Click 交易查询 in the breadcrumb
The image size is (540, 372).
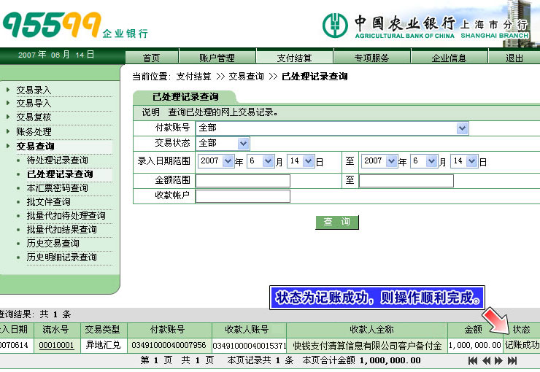(246, 77)
